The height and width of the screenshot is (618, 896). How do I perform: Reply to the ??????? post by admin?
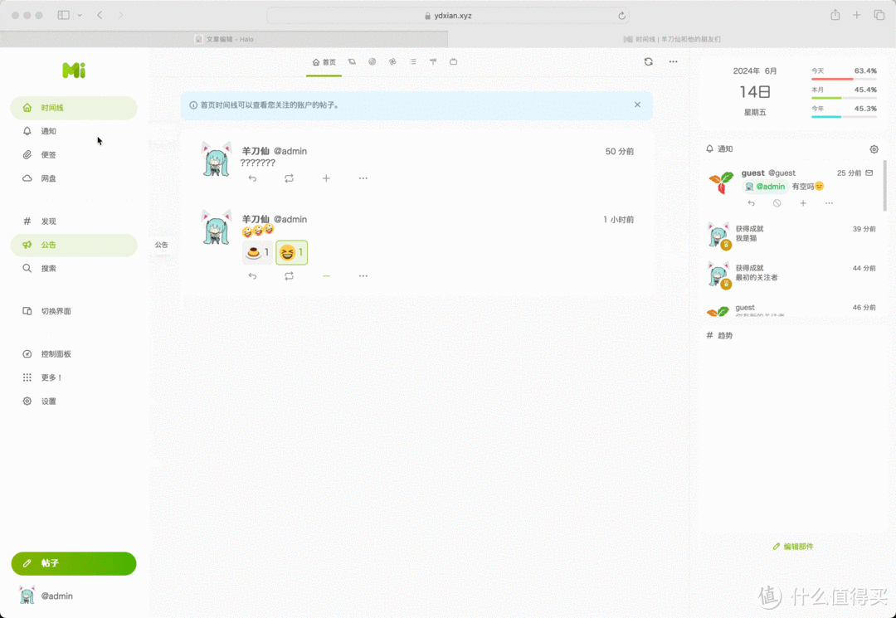point(252,178)
